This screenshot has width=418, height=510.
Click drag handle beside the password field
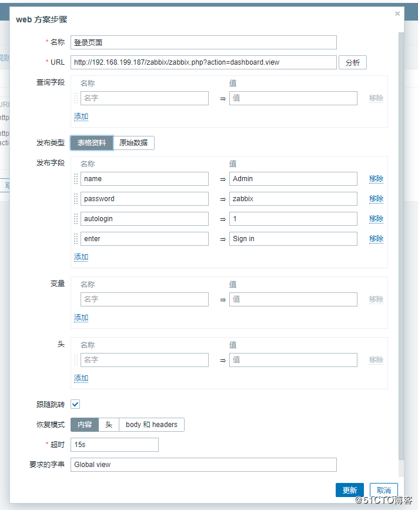pos(76,199)
